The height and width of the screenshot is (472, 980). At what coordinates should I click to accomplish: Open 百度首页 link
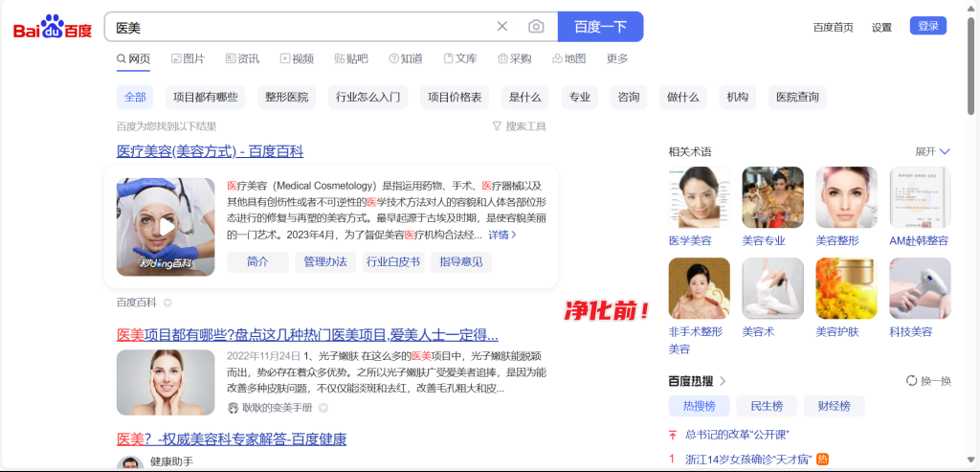pos(834,27)
